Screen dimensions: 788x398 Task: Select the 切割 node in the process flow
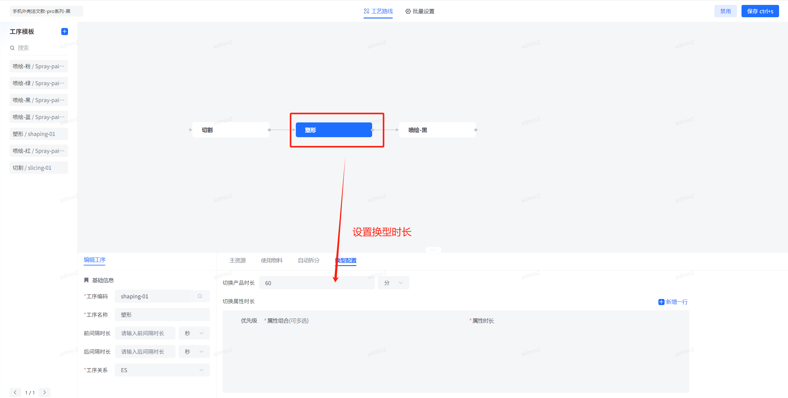(x=231, y=129)
